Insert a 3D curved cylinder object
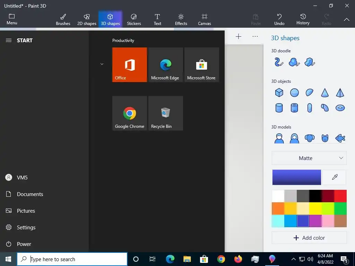 (x=324, y=108)
